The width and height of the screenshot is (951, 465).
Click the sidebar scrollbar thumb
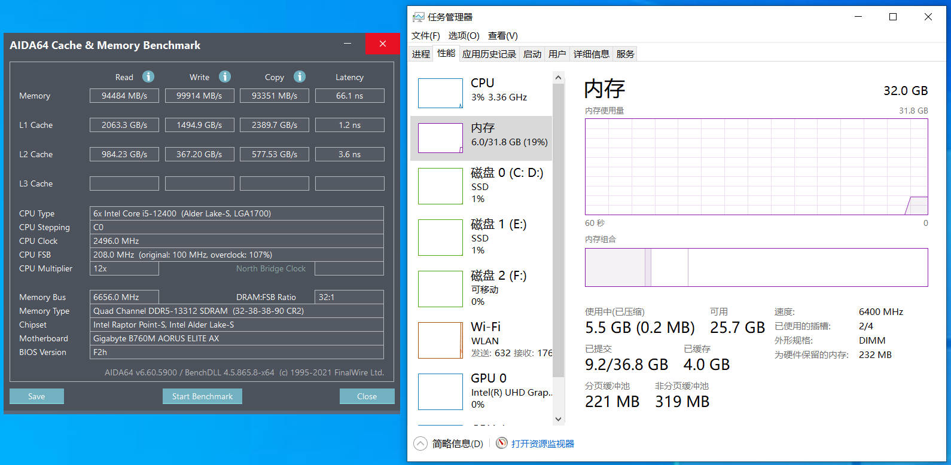point(559,230)
